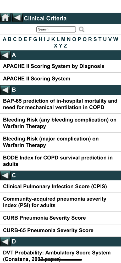Image resolution: width=121 pixels, height=263 pixels.
Task: Open Bleeding Risk (major complication) on Warfarin
Action: (60, 142)
